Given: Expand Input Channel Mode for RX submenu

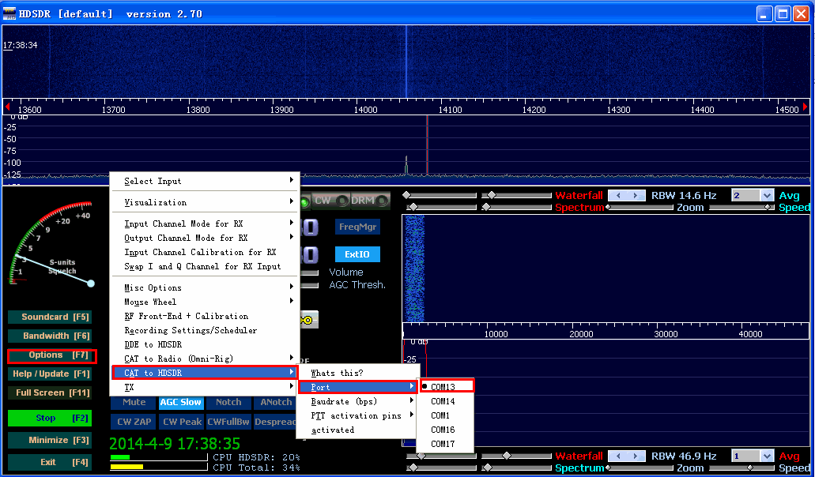Looking at the screenshot, I should point(205,223).
